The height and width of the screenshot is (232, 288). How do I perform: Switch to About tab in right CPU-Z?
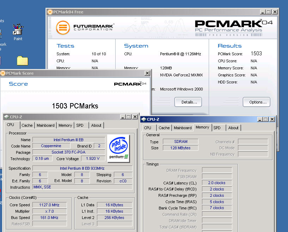pos(233,128)
